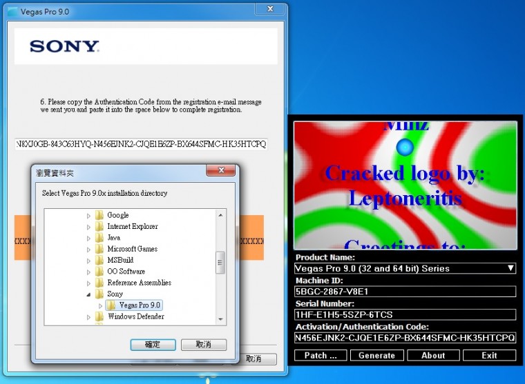Image resolution: width=525 pixels, height=384 pixels.
Task: Expand the Reference Assemblies folder node
Action: [88, 283]
